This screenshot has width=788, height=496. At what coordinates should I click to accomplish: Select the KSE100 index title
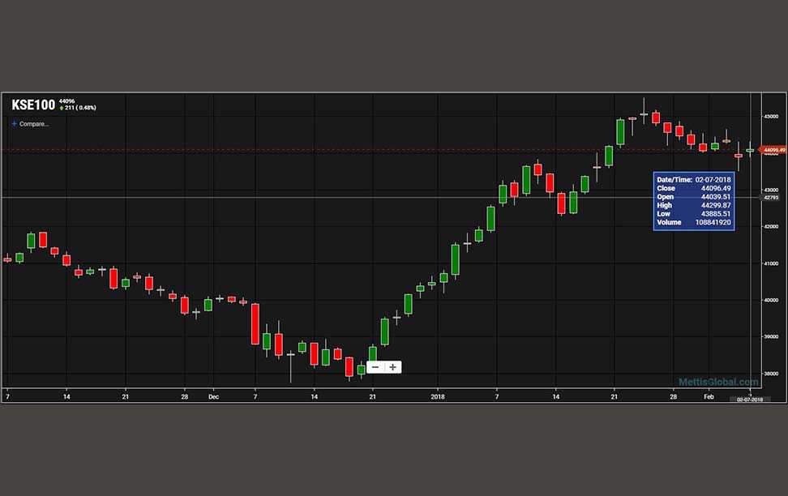pos(33,105)
